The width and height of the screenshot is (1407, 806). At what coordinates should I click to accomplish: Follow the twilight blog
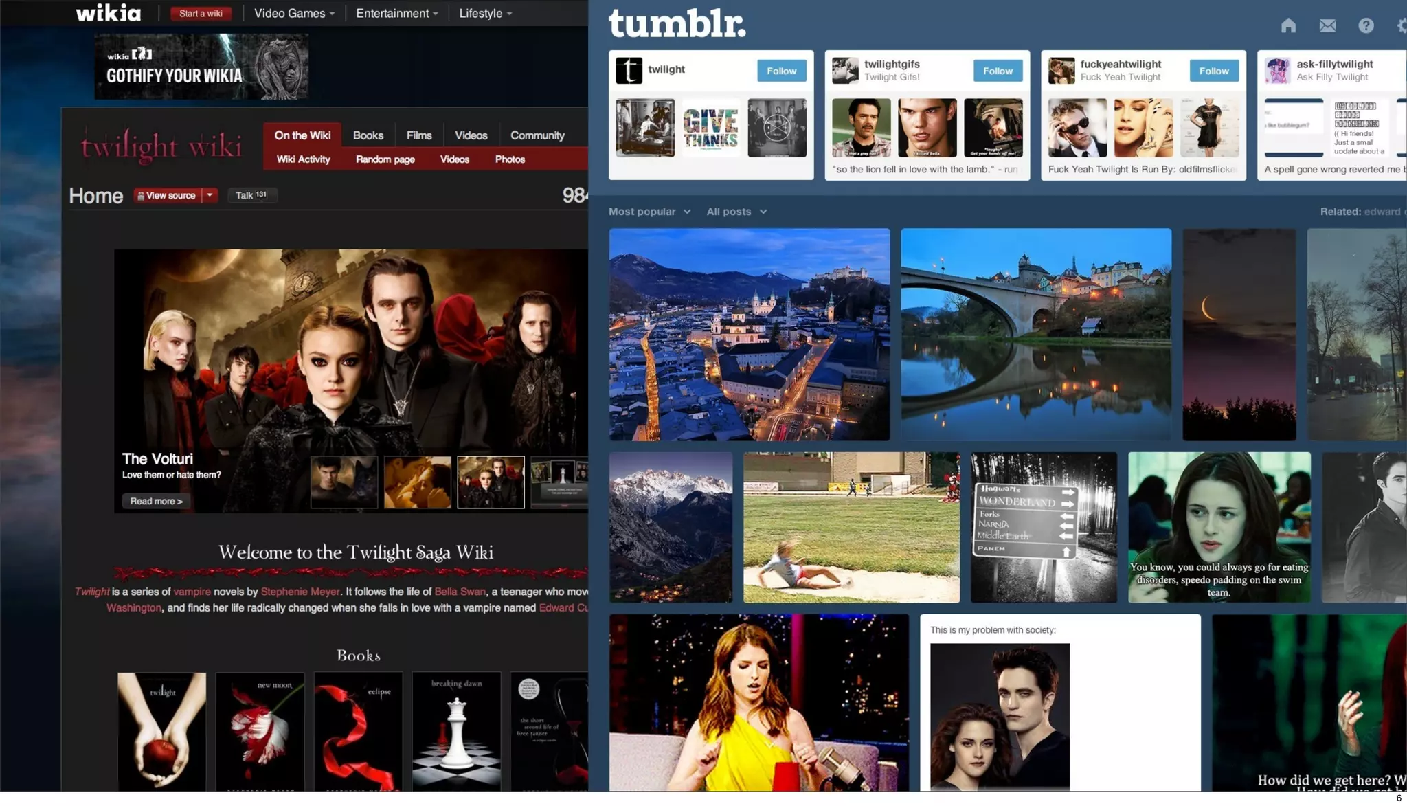click(781, 71)
